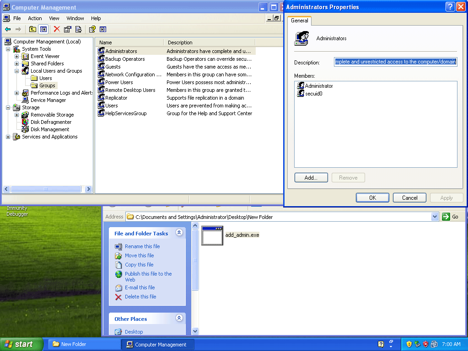
Task: Click the last toolbar icon right of Help
Action: coord(103,29)
